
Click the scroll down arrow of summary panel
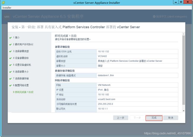[183, 111]
